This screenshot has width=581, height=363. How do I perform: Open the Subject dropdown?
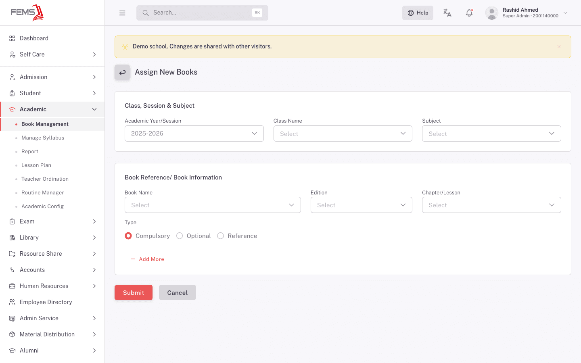[491, 134]
